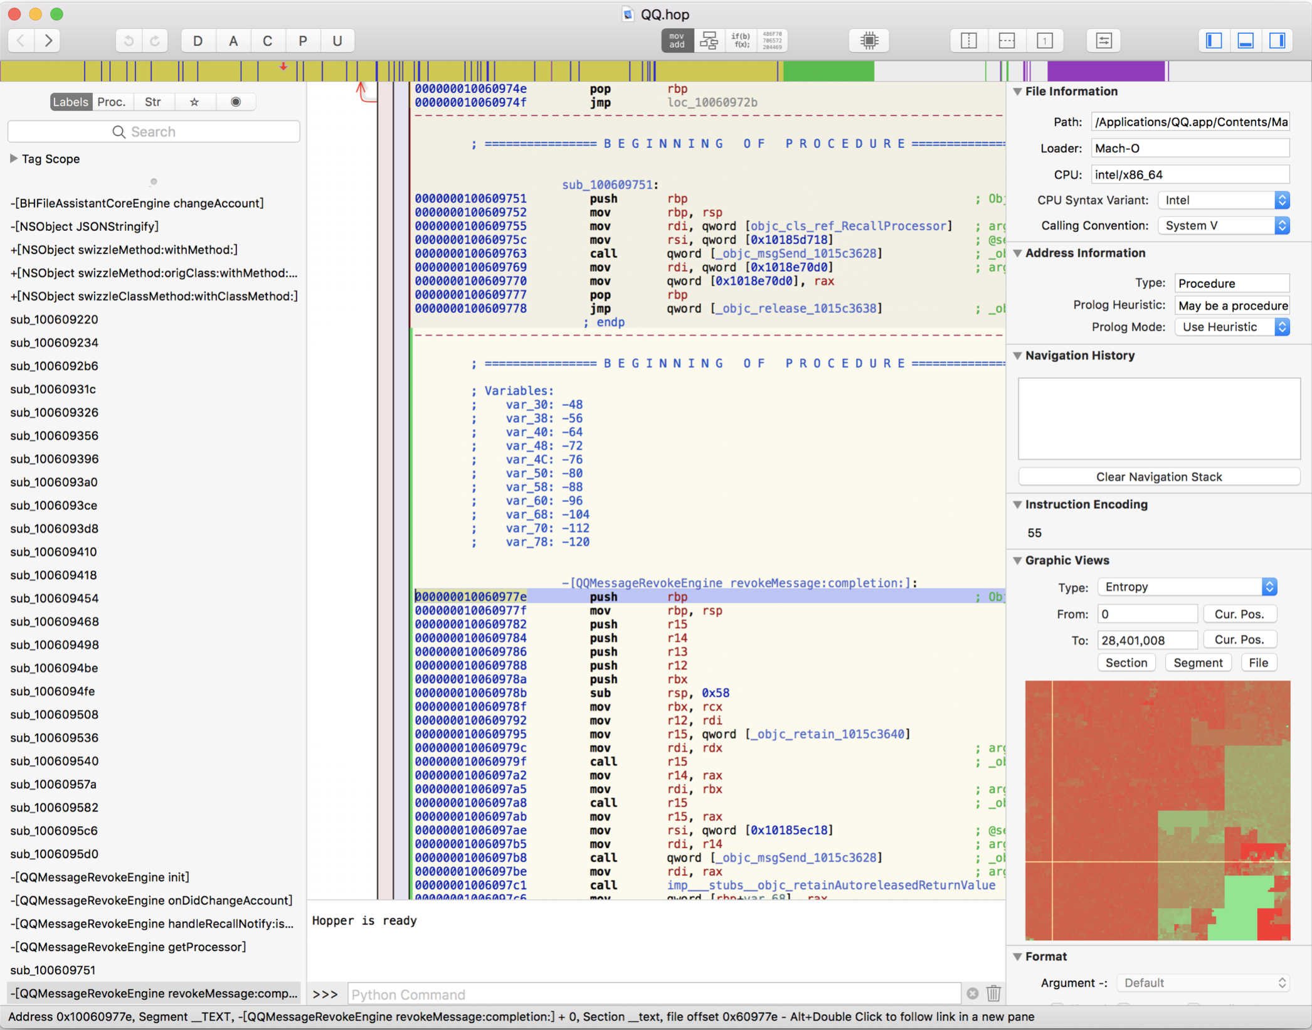Click Cur. Pos. button beside From
The image size is (1312, 1030).
[x=1239, y=614]
